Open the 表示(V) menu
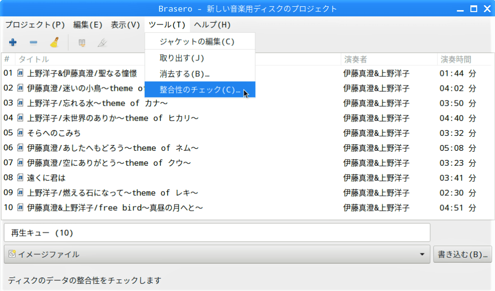The height and width of the screenshot is (291, 495). [x=125, y=25]
